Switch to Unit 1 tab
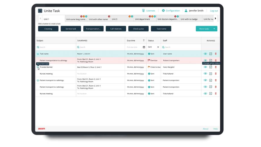This screenshot has width=261, height=147. coord(53,18)
